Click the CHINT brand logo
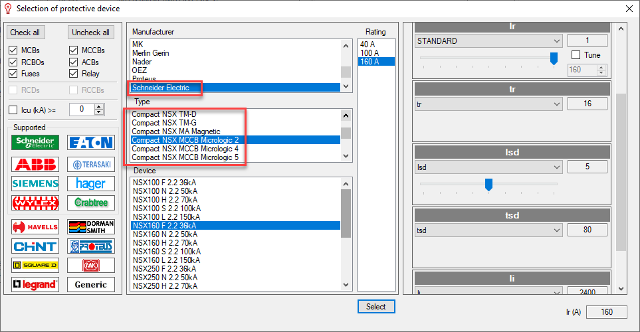640x332 pixels. [x=35, y=246]
